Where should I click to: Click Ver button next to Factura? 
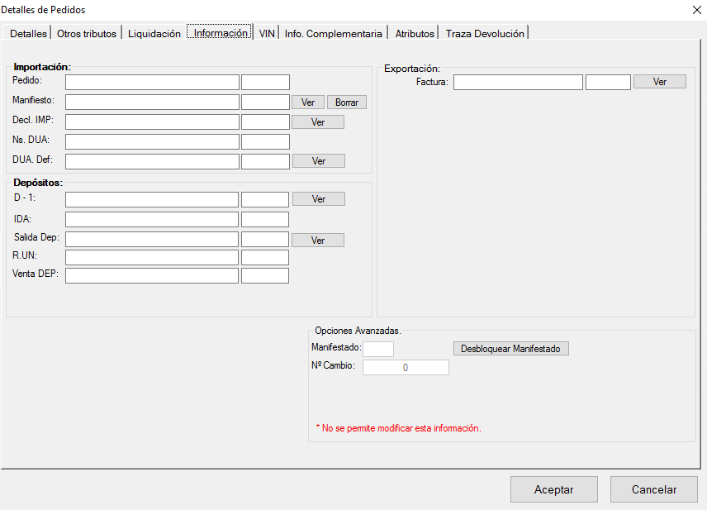coord(659,82)
